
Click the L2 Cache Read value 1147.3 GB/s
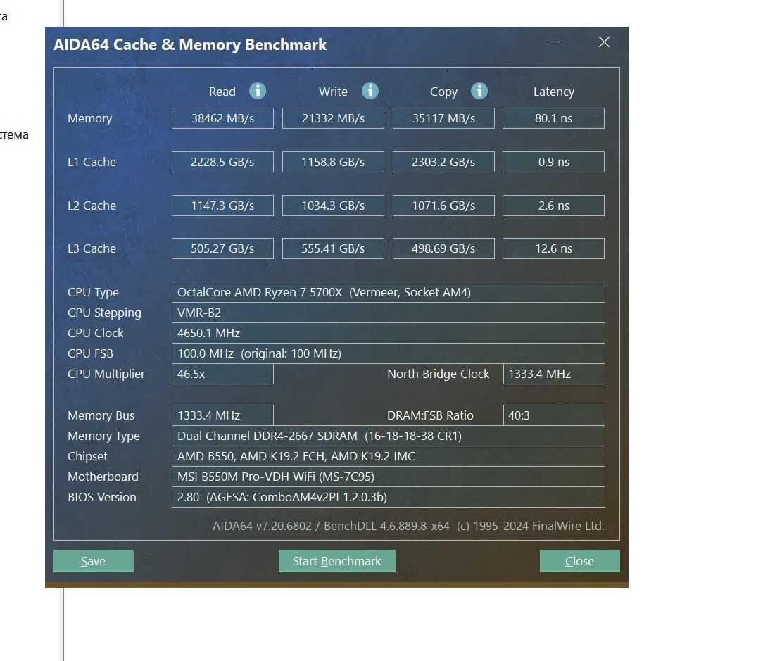pyautogui.click(x=222, y=206)
